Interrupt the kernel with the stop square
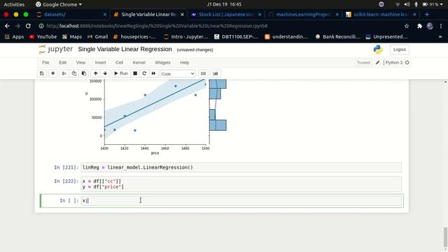Viewport: 448px width, 252px height. [x=135, y=73]
